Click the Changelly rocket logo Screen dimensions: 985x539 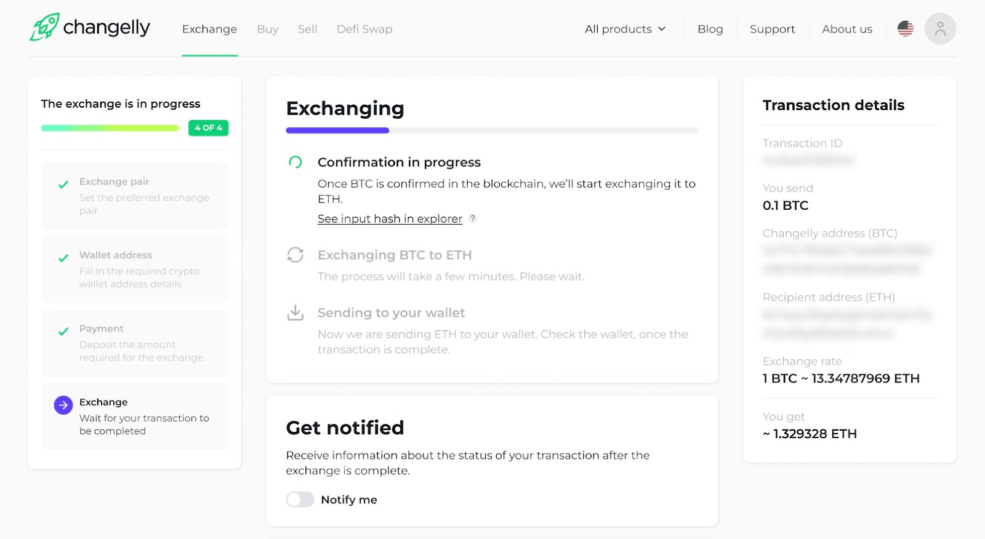(x=45, y=27)
